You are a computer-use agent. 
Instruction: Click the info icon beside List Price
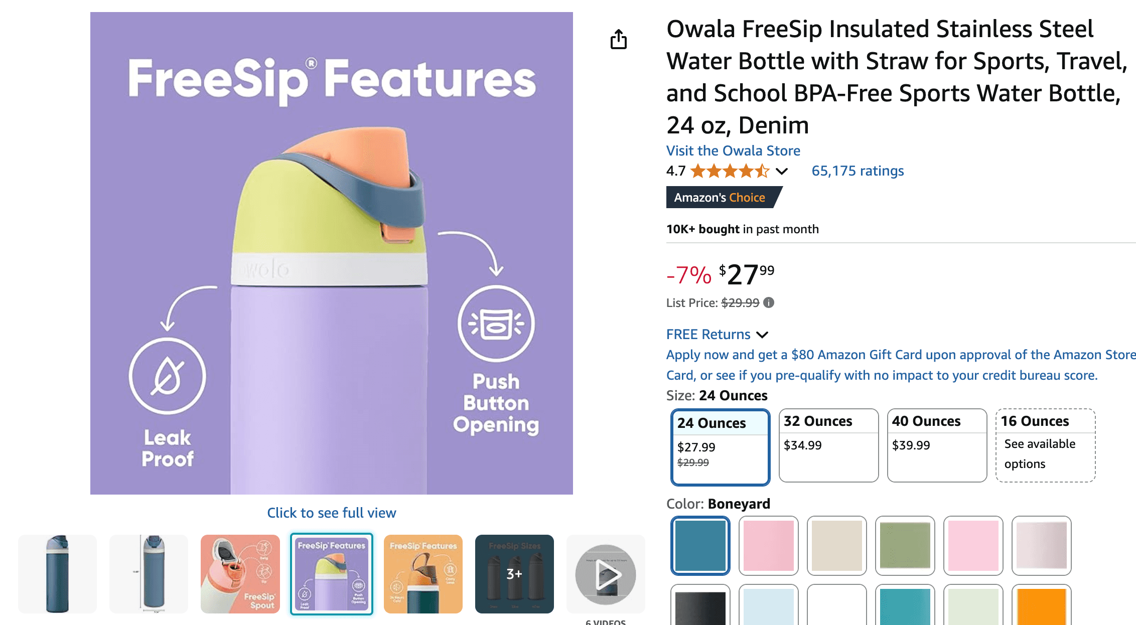pos(768,302)
